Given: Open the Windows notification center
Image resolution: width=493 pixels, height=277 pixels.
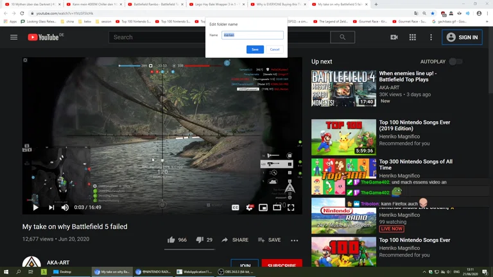Looking at the screenshot, I should point(485,272).
